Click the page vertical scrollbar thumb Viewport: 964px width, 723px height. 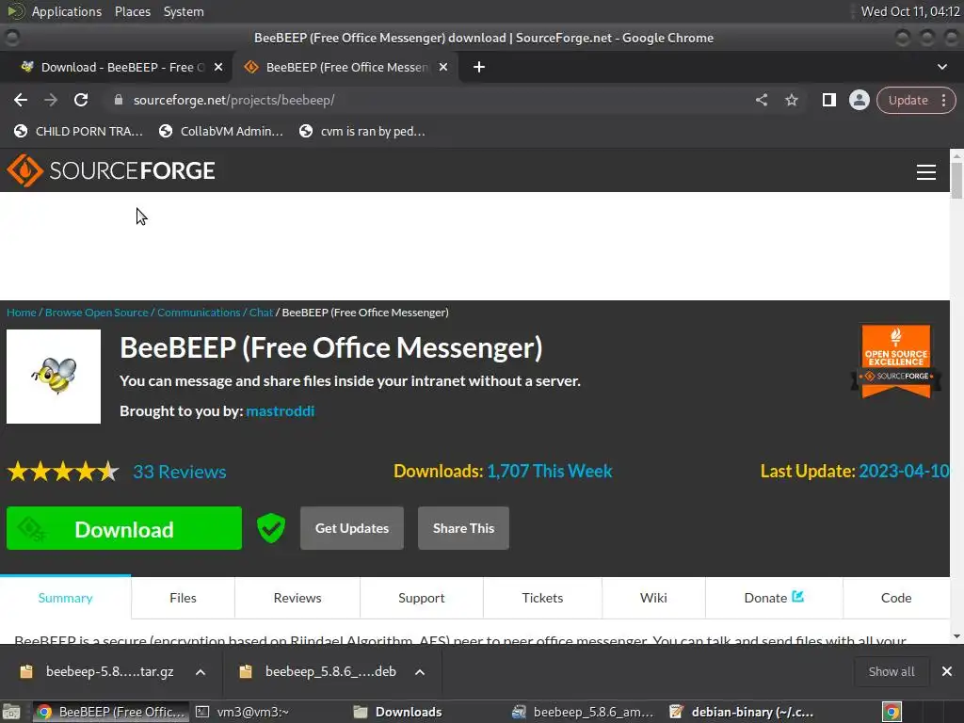[x=956, y=181]
